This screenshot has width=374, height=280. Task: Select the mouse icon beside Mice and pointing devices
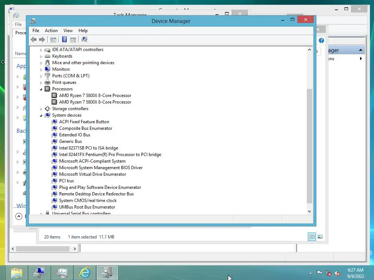point(47,63)
